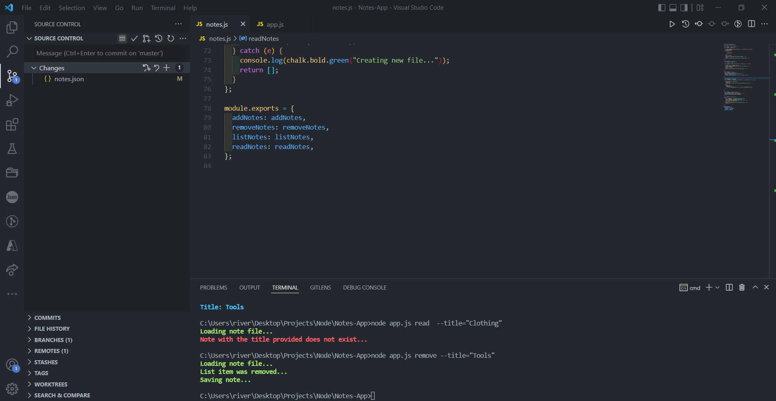The width and height of the screenshot is (776, 401).
Task: Split the editor using the split icon
Action: [x=752, y=24]
